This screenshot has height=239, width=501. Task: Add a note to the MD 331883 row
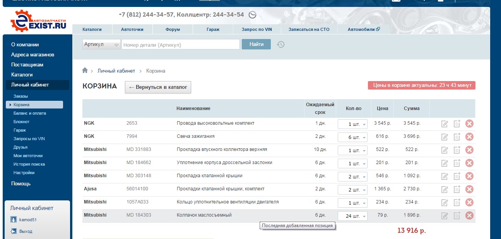pos(457,150)
